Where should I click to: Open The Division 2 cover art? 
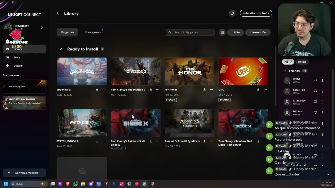[136, 72]
